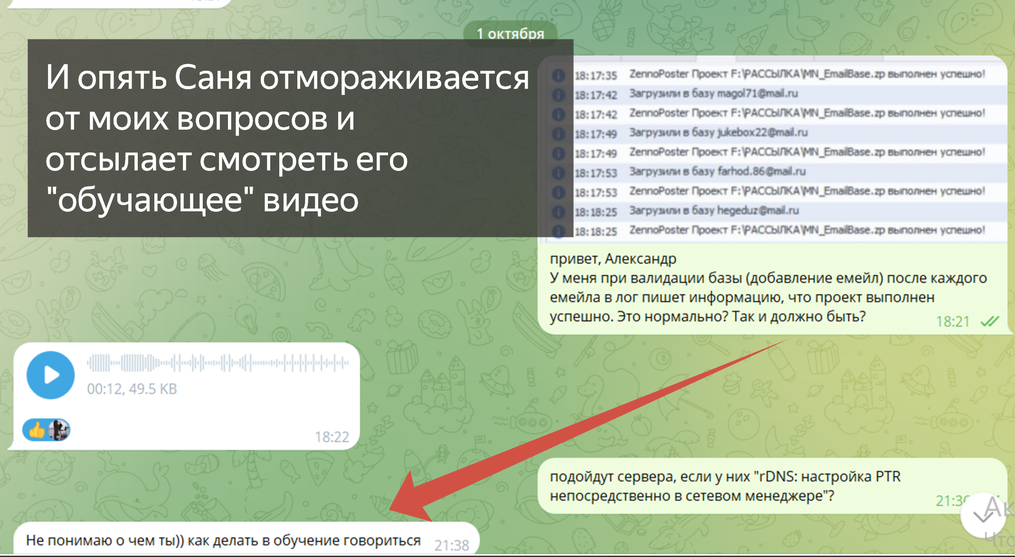Click info icon beside 18:17:35 log row
Screen dimensions: 1015x557
coord(559,75)
